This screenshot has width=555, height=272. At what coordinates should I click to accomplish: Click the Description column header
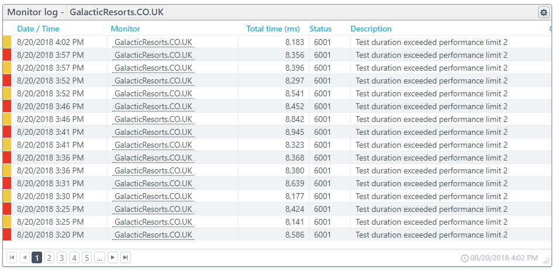[x=371, y=29]
